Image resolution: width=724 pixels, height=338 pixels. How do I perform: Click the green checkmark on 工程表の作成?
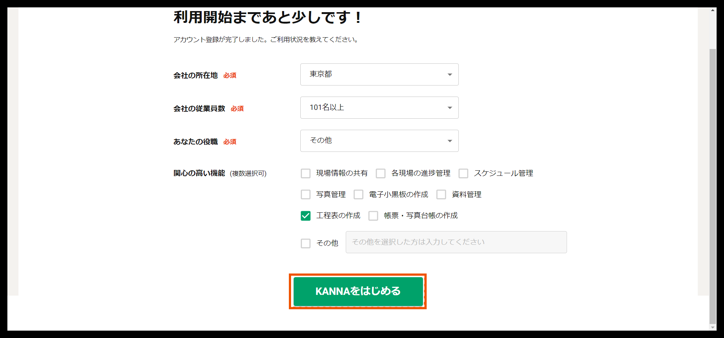pyautogui.click(x=305, y=216)
